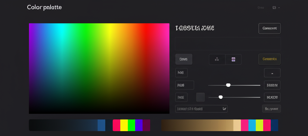Select the tan beige swatch in the right bar
The width and height of the screenshot is (308, 136).
[x=237, y=125]
